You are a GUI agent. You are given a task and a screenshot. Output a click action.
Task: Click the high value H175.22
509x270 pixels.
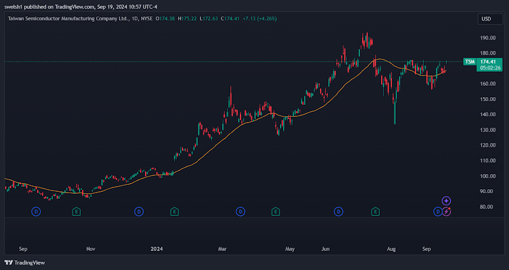pyautogui.click(x=187, y=19)
